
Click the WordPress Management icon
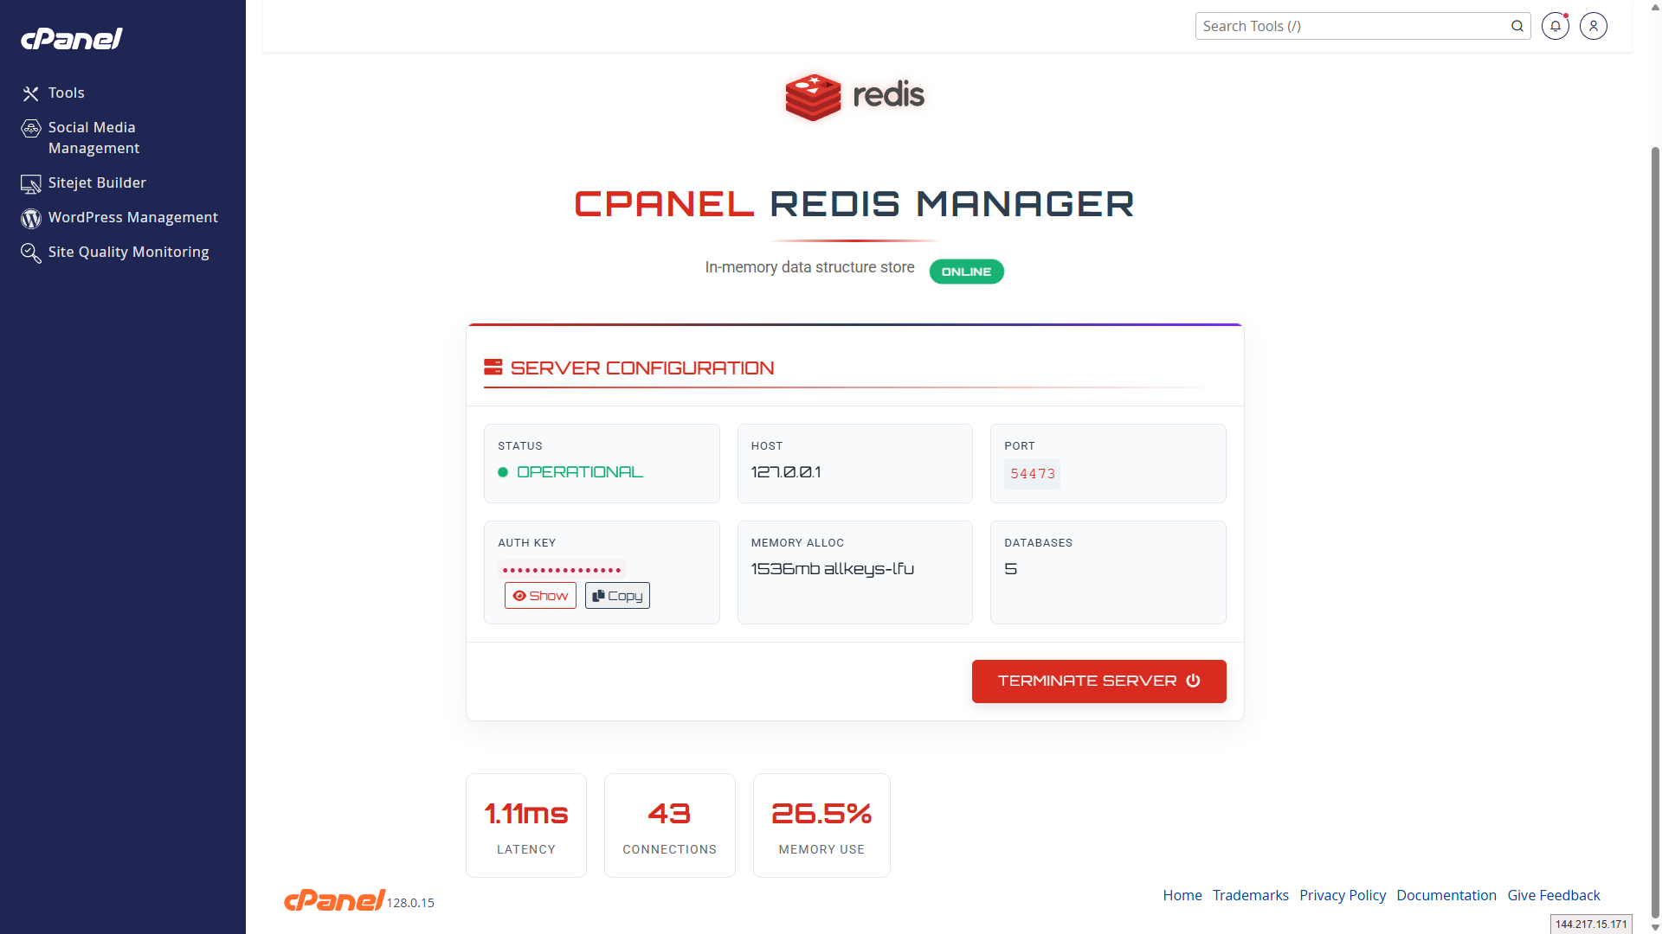tap(31, 218)
